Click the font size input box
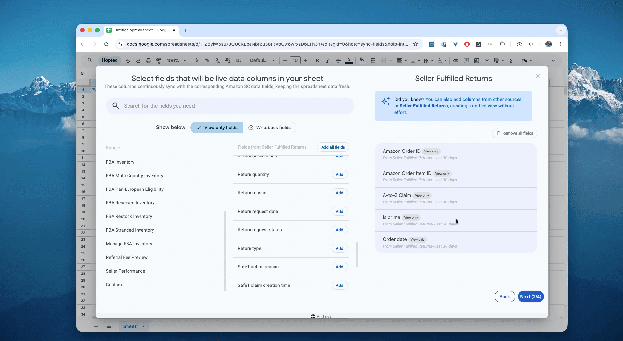 pos(295,60)
